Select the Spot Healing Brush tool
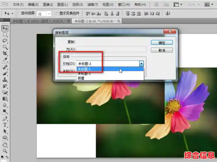Viewport: 217px width, 162px height. click(5, 67)
